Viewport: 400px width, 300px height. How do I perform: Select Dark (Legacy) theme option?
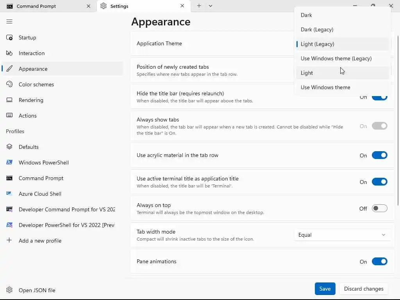(x=342, y=30)
